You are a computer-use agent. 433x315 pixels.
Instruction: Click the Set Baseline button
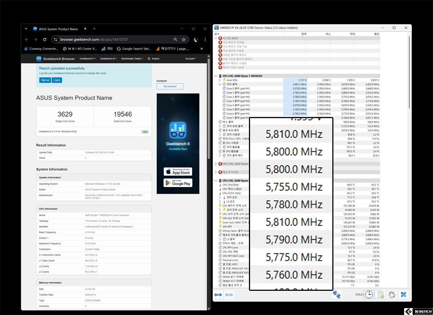pos(170,86)
